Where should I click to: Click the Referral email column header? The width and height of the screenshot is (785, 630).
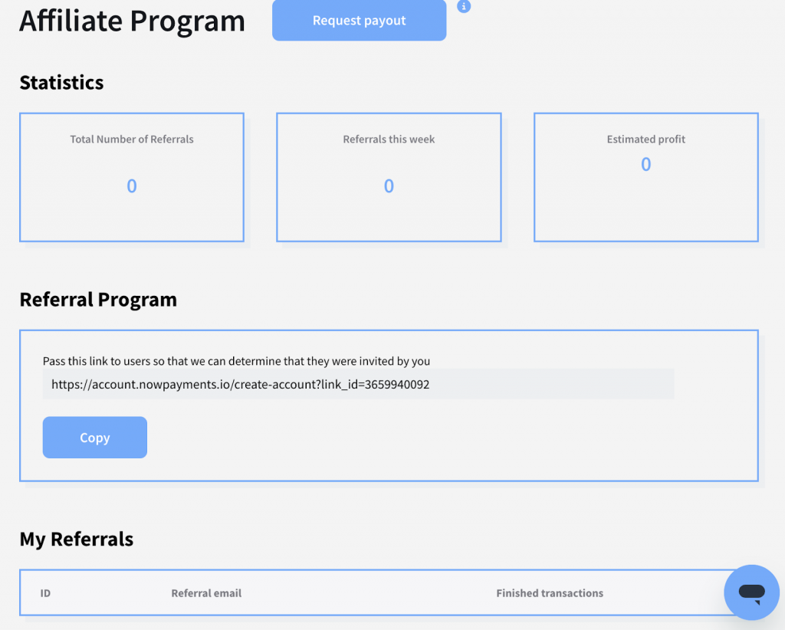[206, 593]
